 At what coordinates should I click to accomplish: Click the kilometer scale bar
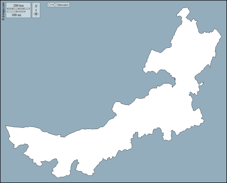(x=18, y=9)
